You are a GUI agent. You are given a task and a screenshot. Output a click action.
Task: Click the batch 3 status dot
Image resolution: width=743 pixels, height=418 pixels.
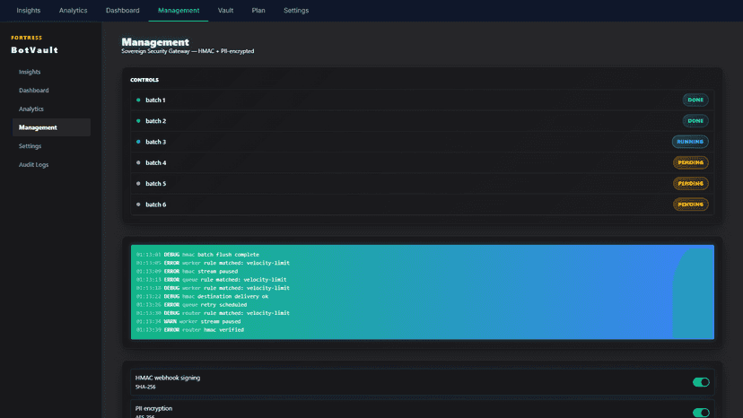click(138, 142)
